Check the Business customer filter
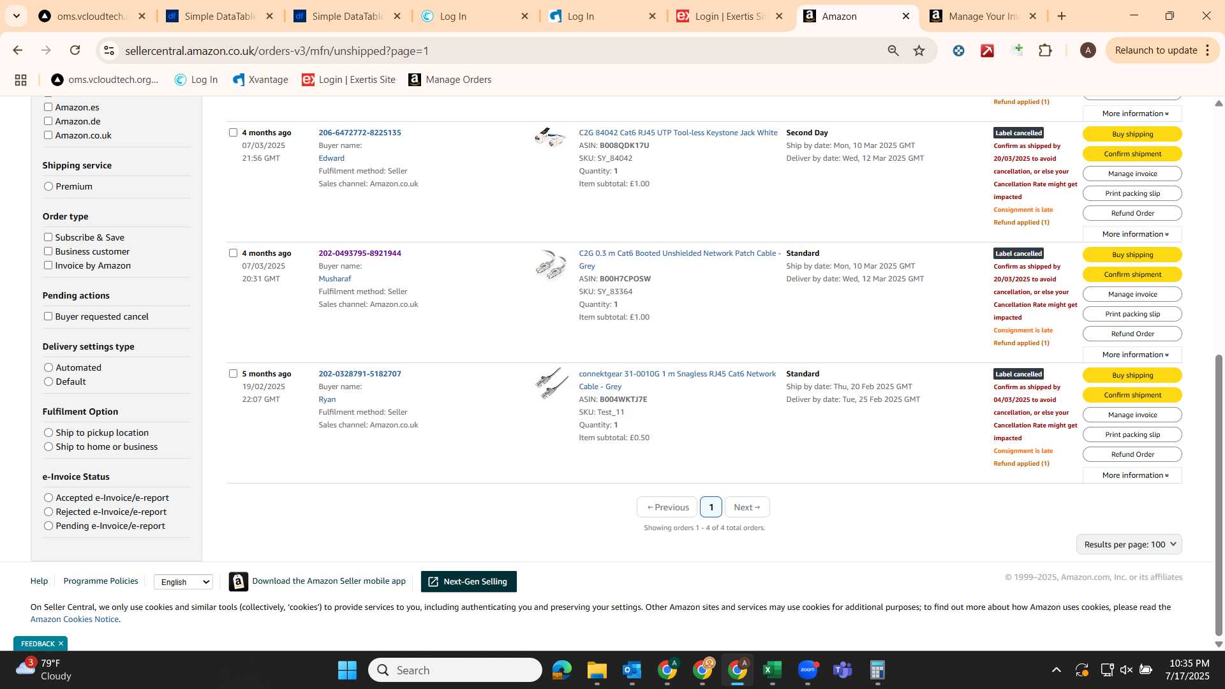The image size is (1225, 689). click(48, 251)
